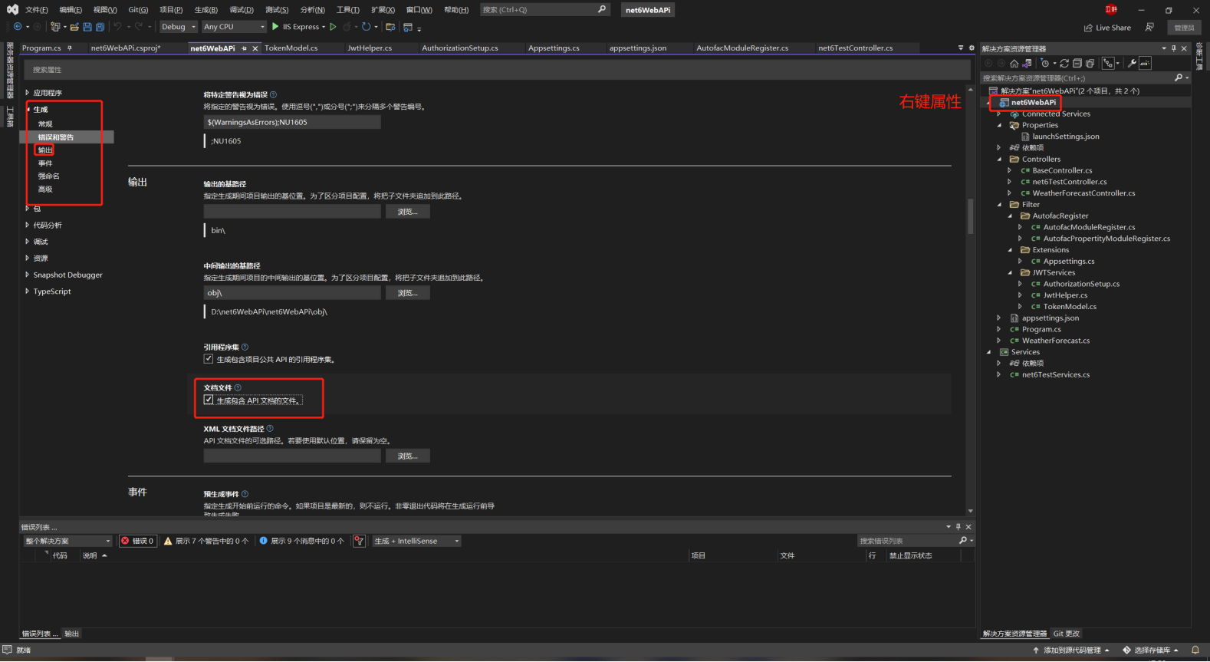Click the browser refresh icon in toolbar
The height and width of the screenshot is (662, 1210).
pyautogui.click(x=367, y=27)
